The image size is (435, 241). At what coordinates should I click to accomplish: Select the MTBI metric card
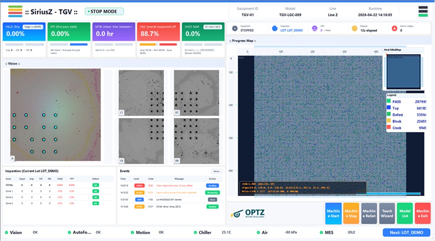(114, 40)
